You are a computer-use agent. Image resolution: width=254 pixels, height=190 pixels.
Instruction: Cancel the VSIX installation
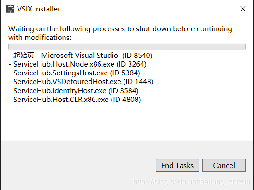224,165
